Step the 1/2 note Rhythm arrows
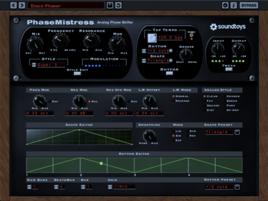This screenshot has width=268, height=201. (x=144, y=51)
